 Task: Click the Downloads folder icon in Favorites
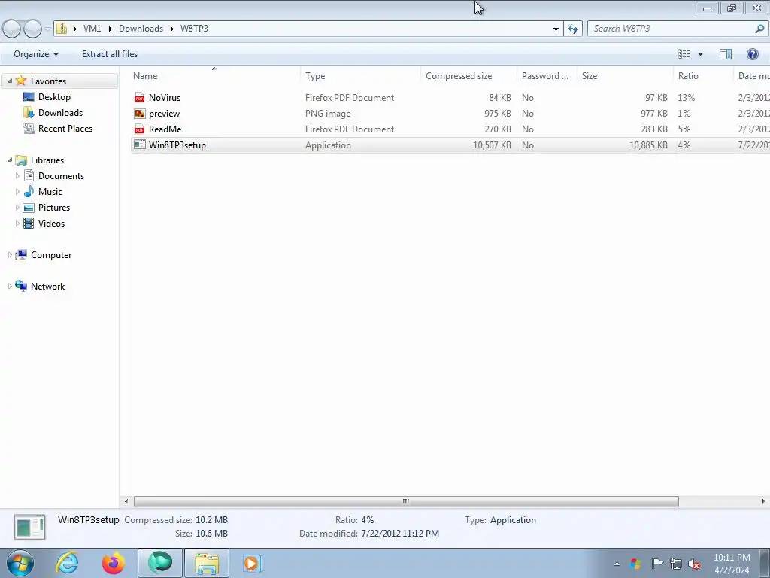29,113
